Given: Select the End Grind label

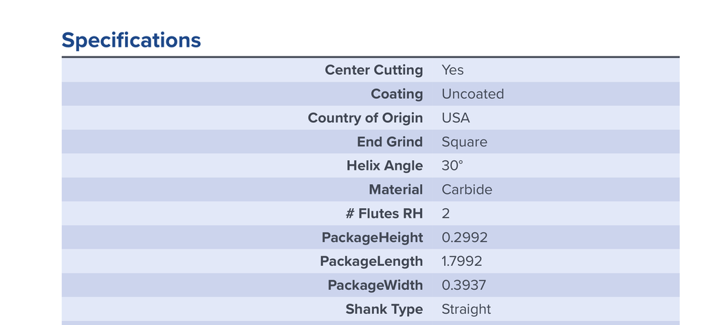Looking at the screenshot, I should (x=390, y=142).
